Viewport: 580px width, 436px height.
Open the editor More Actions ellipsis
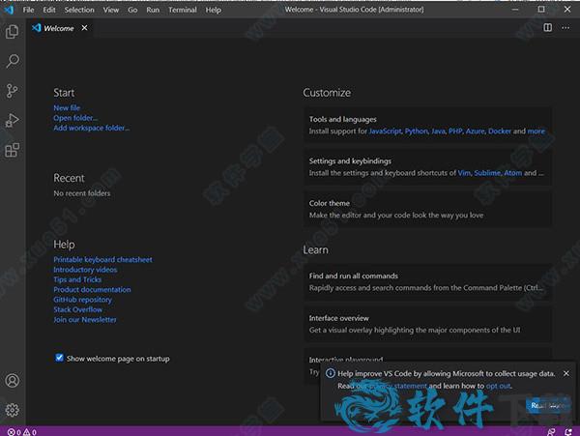565,28
